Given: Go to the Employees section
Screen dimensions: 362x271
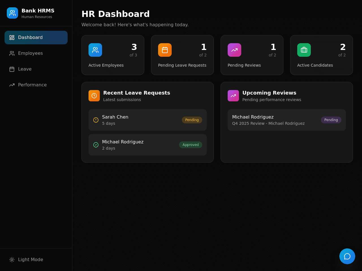Looking at the screenshot, I should click(x=36, y=53).
